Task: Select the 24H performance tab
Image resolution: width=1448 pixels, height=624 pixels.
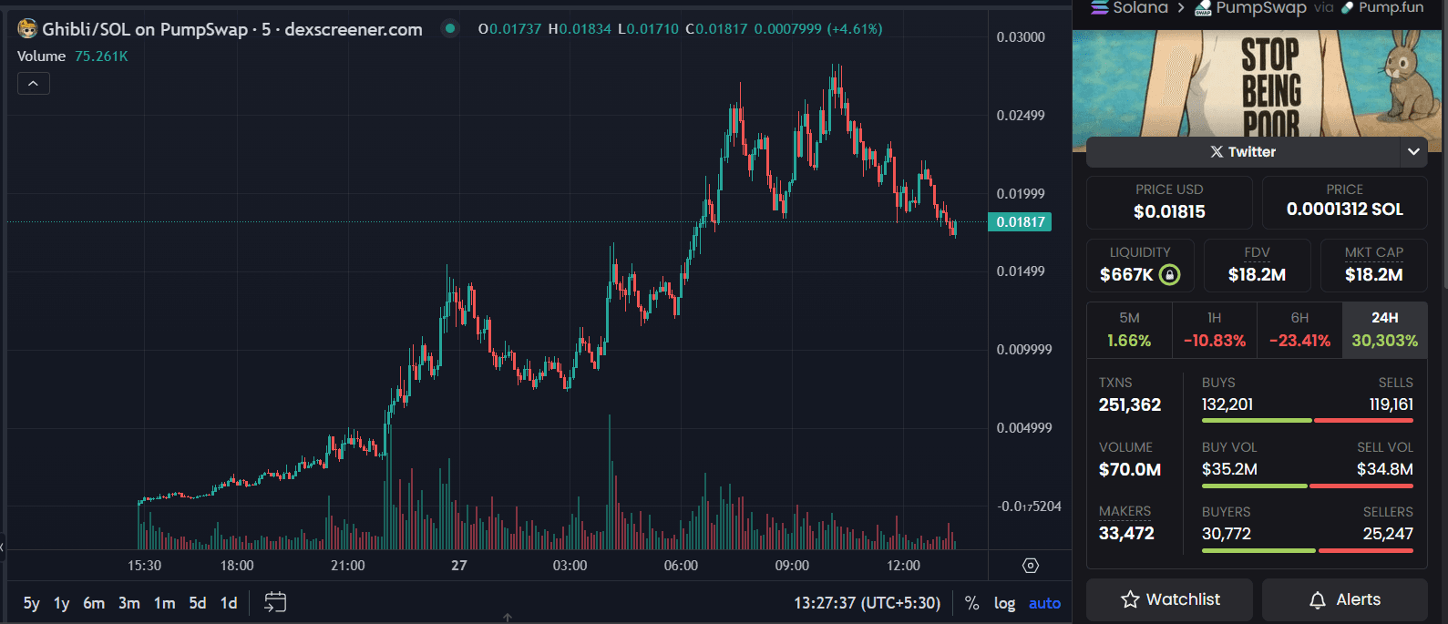Action: click(x=1384, y=330)
